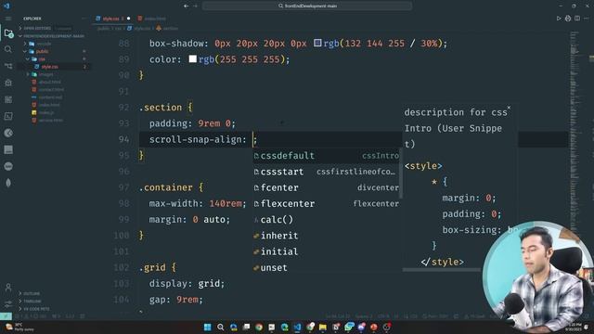Click the weather widget on taskbar
This screenshot has width=594, height=334.
click(19, 328)
